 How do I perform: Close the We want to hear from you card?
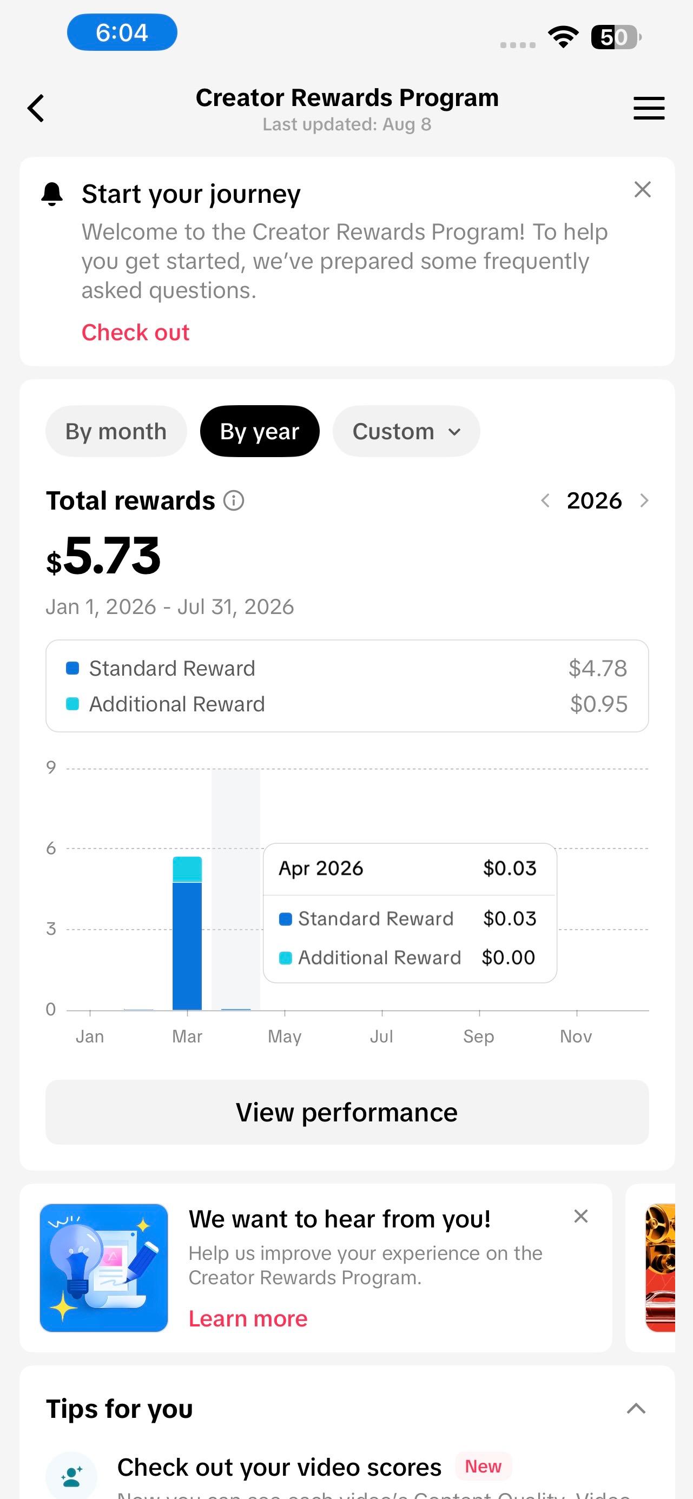coord(580,1216)
